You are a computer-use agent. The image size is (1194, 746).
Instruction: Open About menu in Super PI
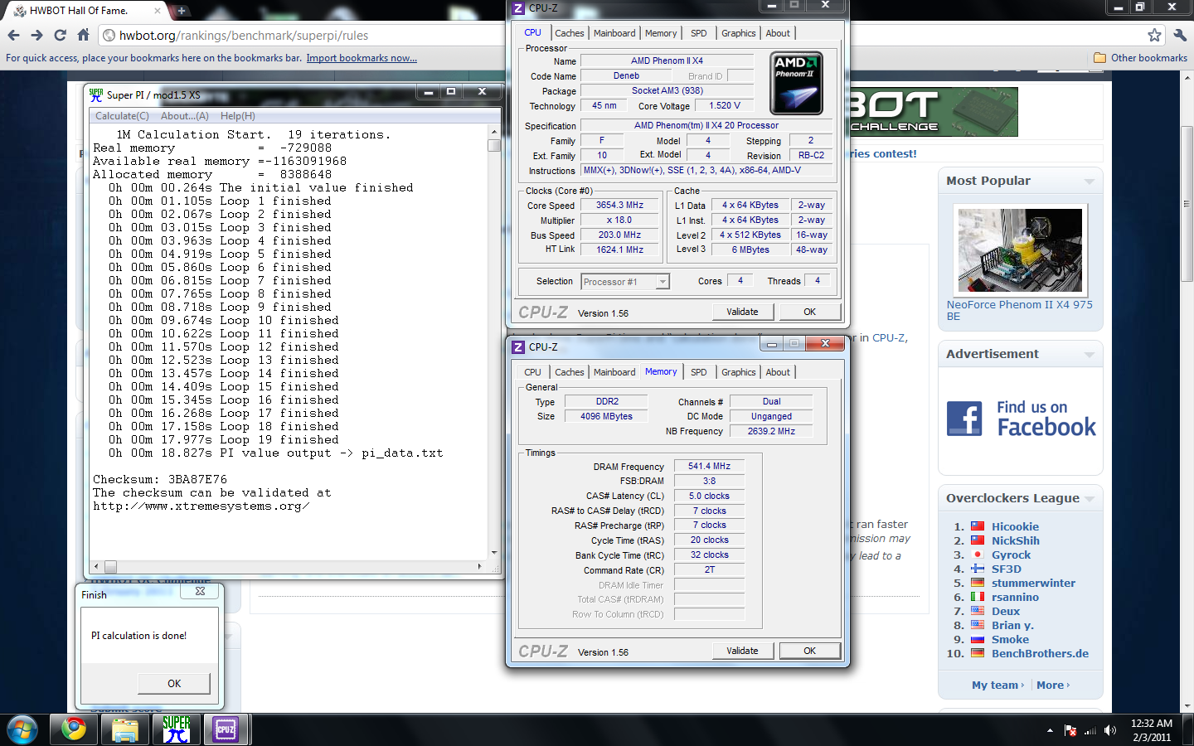tap(184, 116)
